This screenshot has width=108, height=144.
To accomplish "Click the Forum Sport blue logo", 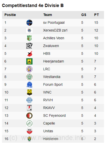I will click(x=29, y=84).
